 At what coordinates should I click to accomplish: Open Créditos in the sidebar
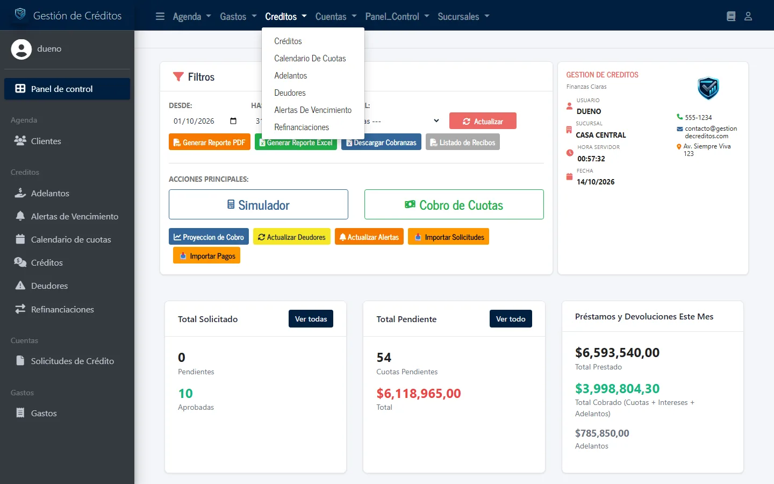point(67,262)
